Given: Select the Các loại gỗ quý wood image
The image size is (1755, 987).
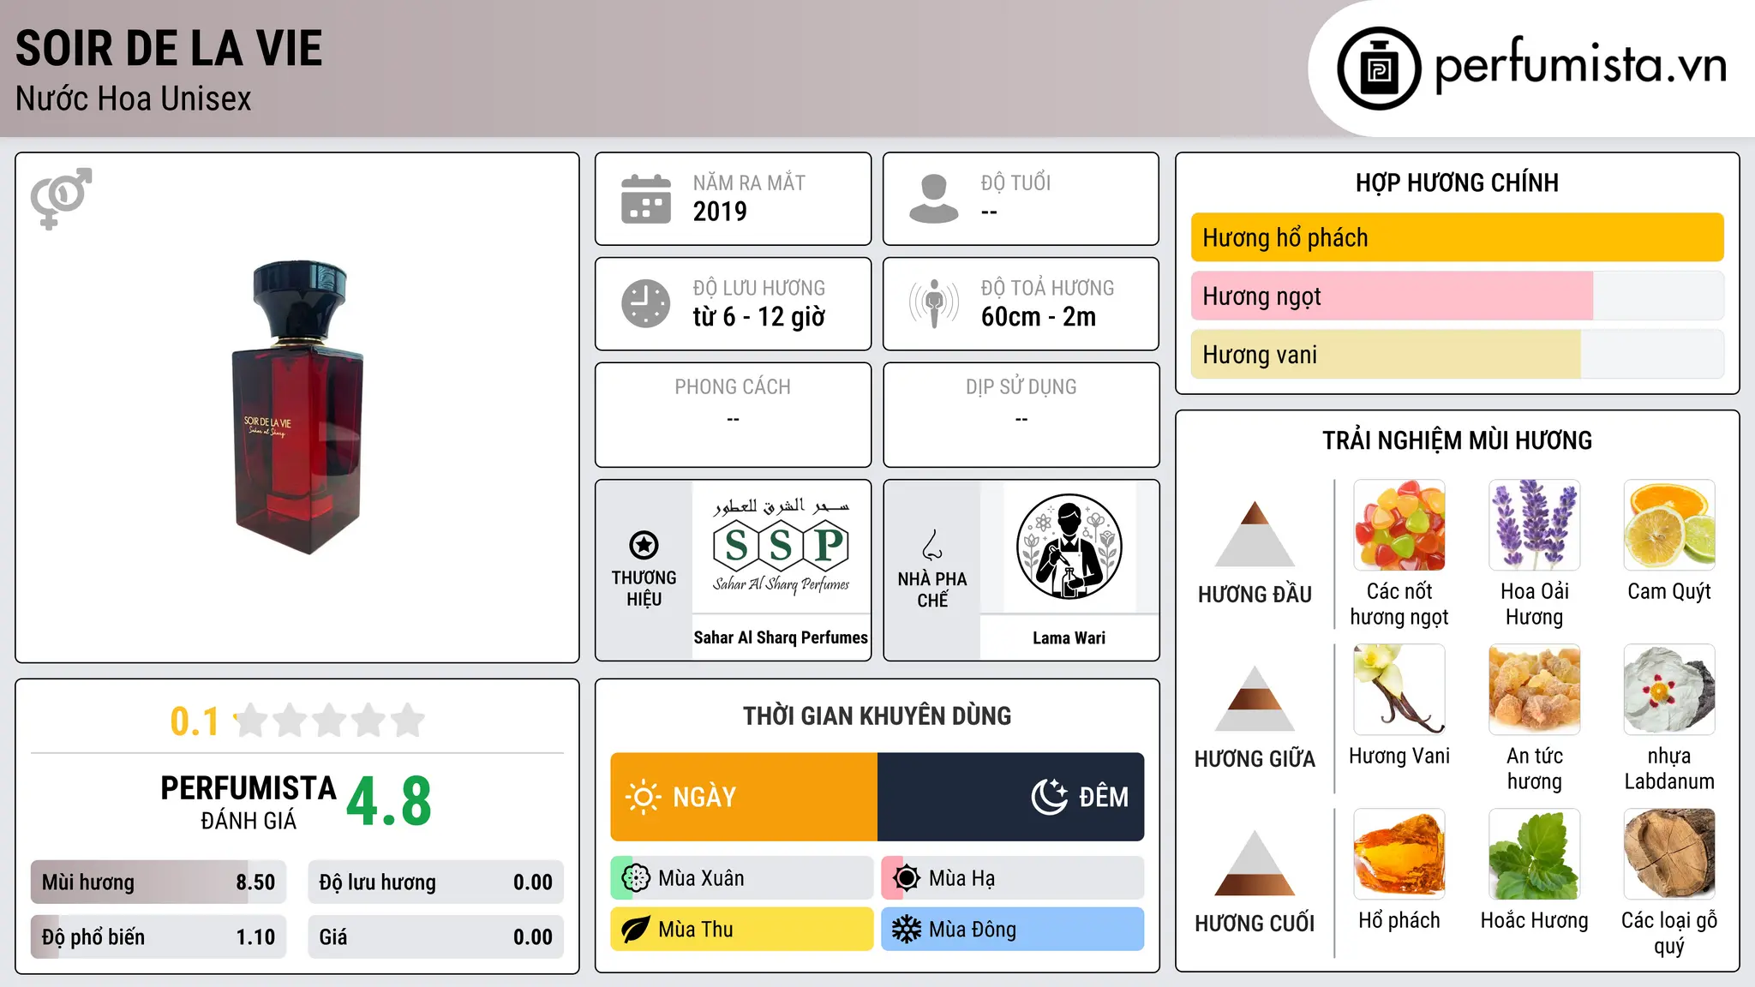Looking at the screenshot, I should (x=1669, y=854).
